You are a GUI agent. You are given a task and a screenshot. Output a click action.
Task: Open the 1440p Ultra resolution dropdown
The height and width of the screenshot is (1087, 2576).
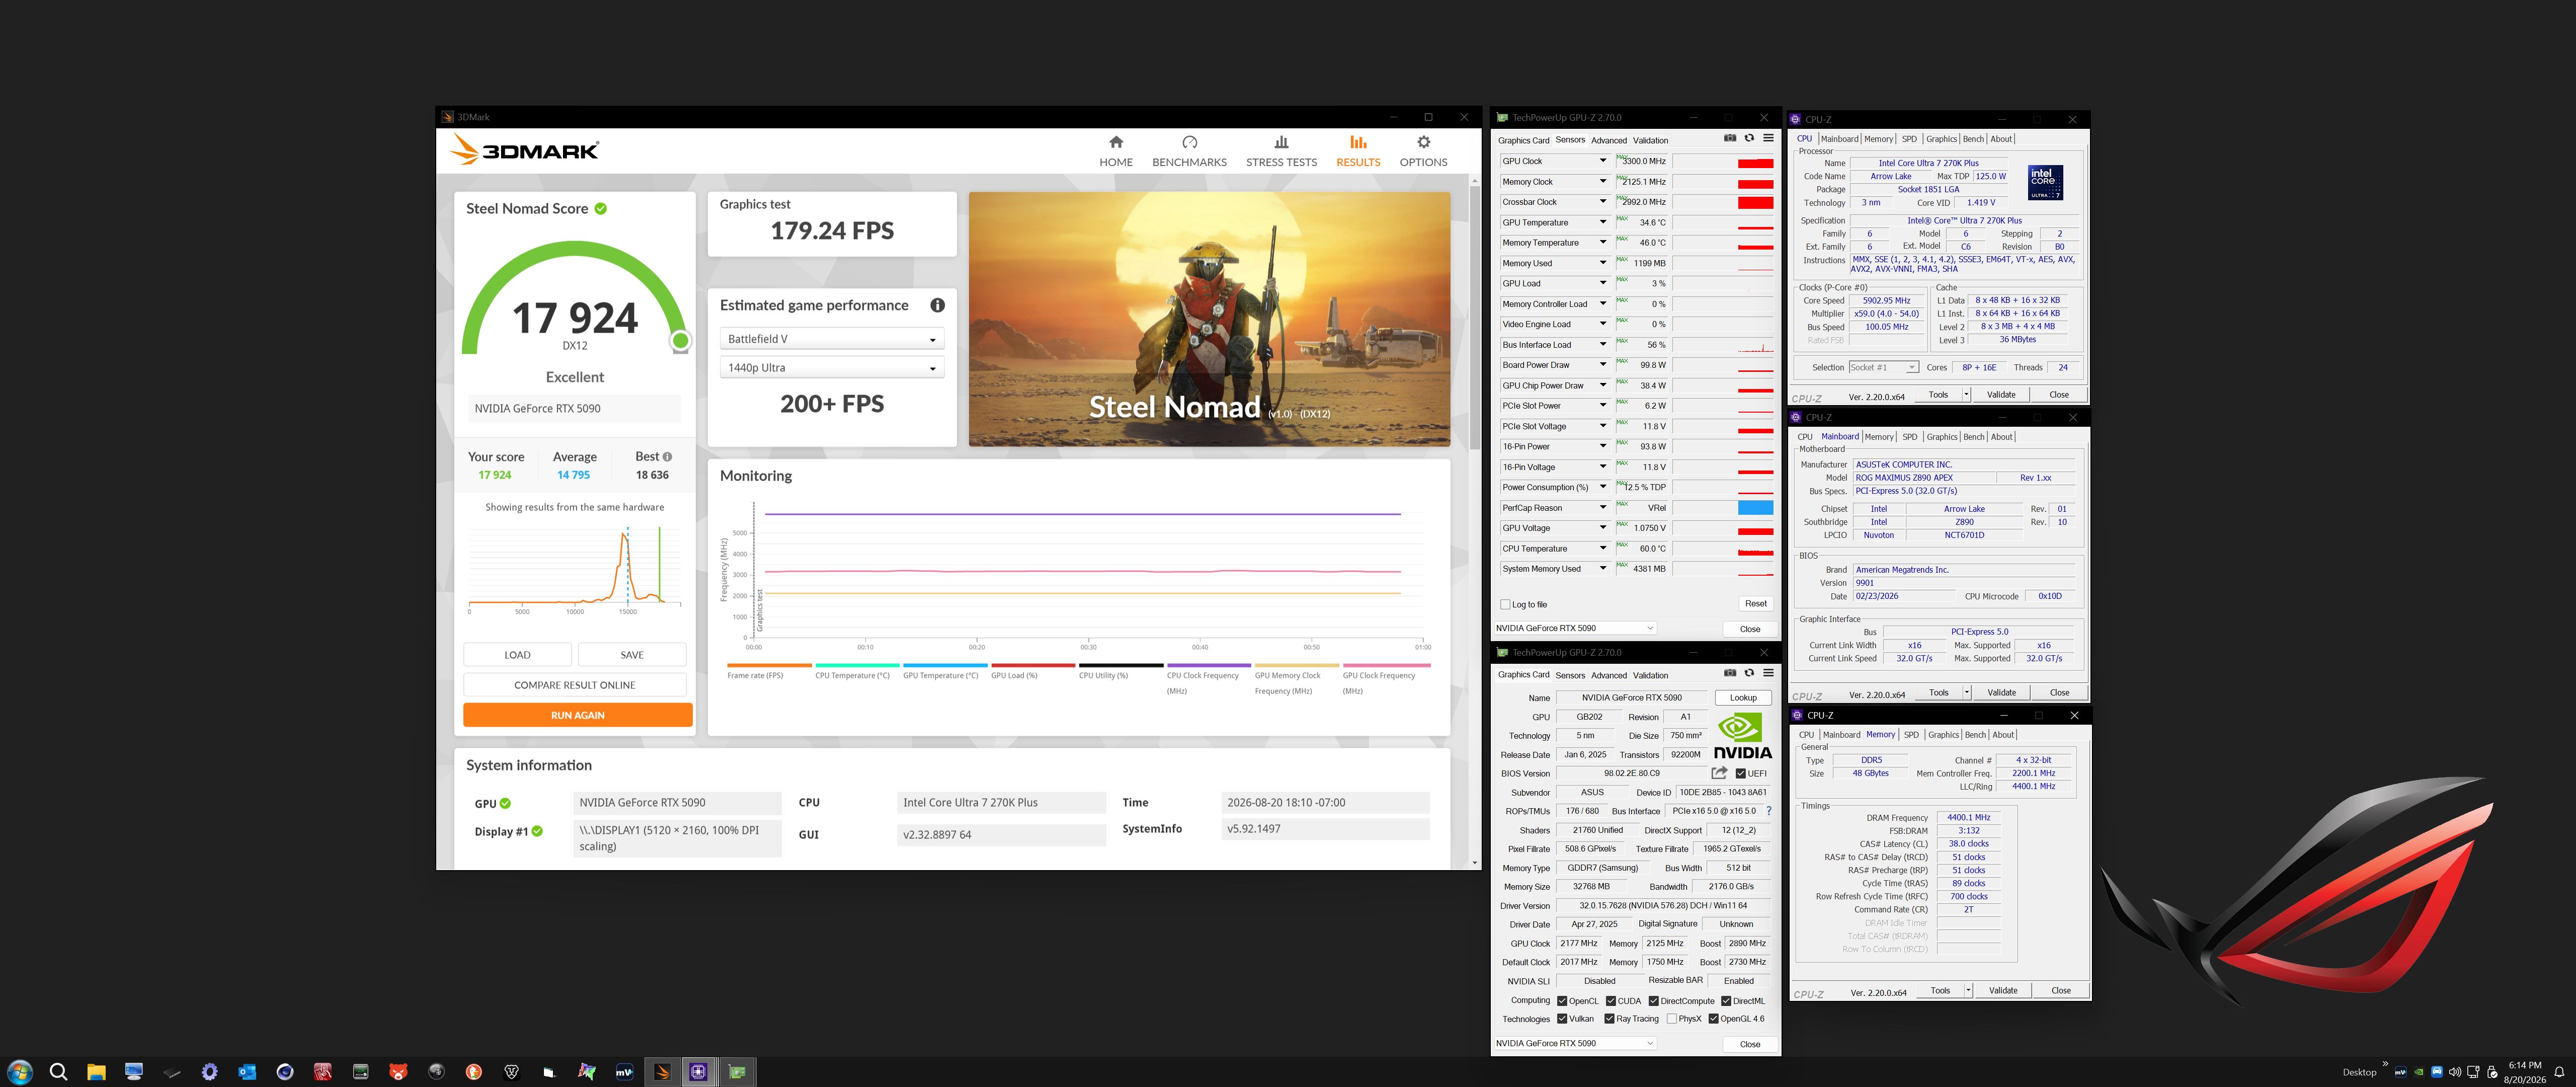831,368
